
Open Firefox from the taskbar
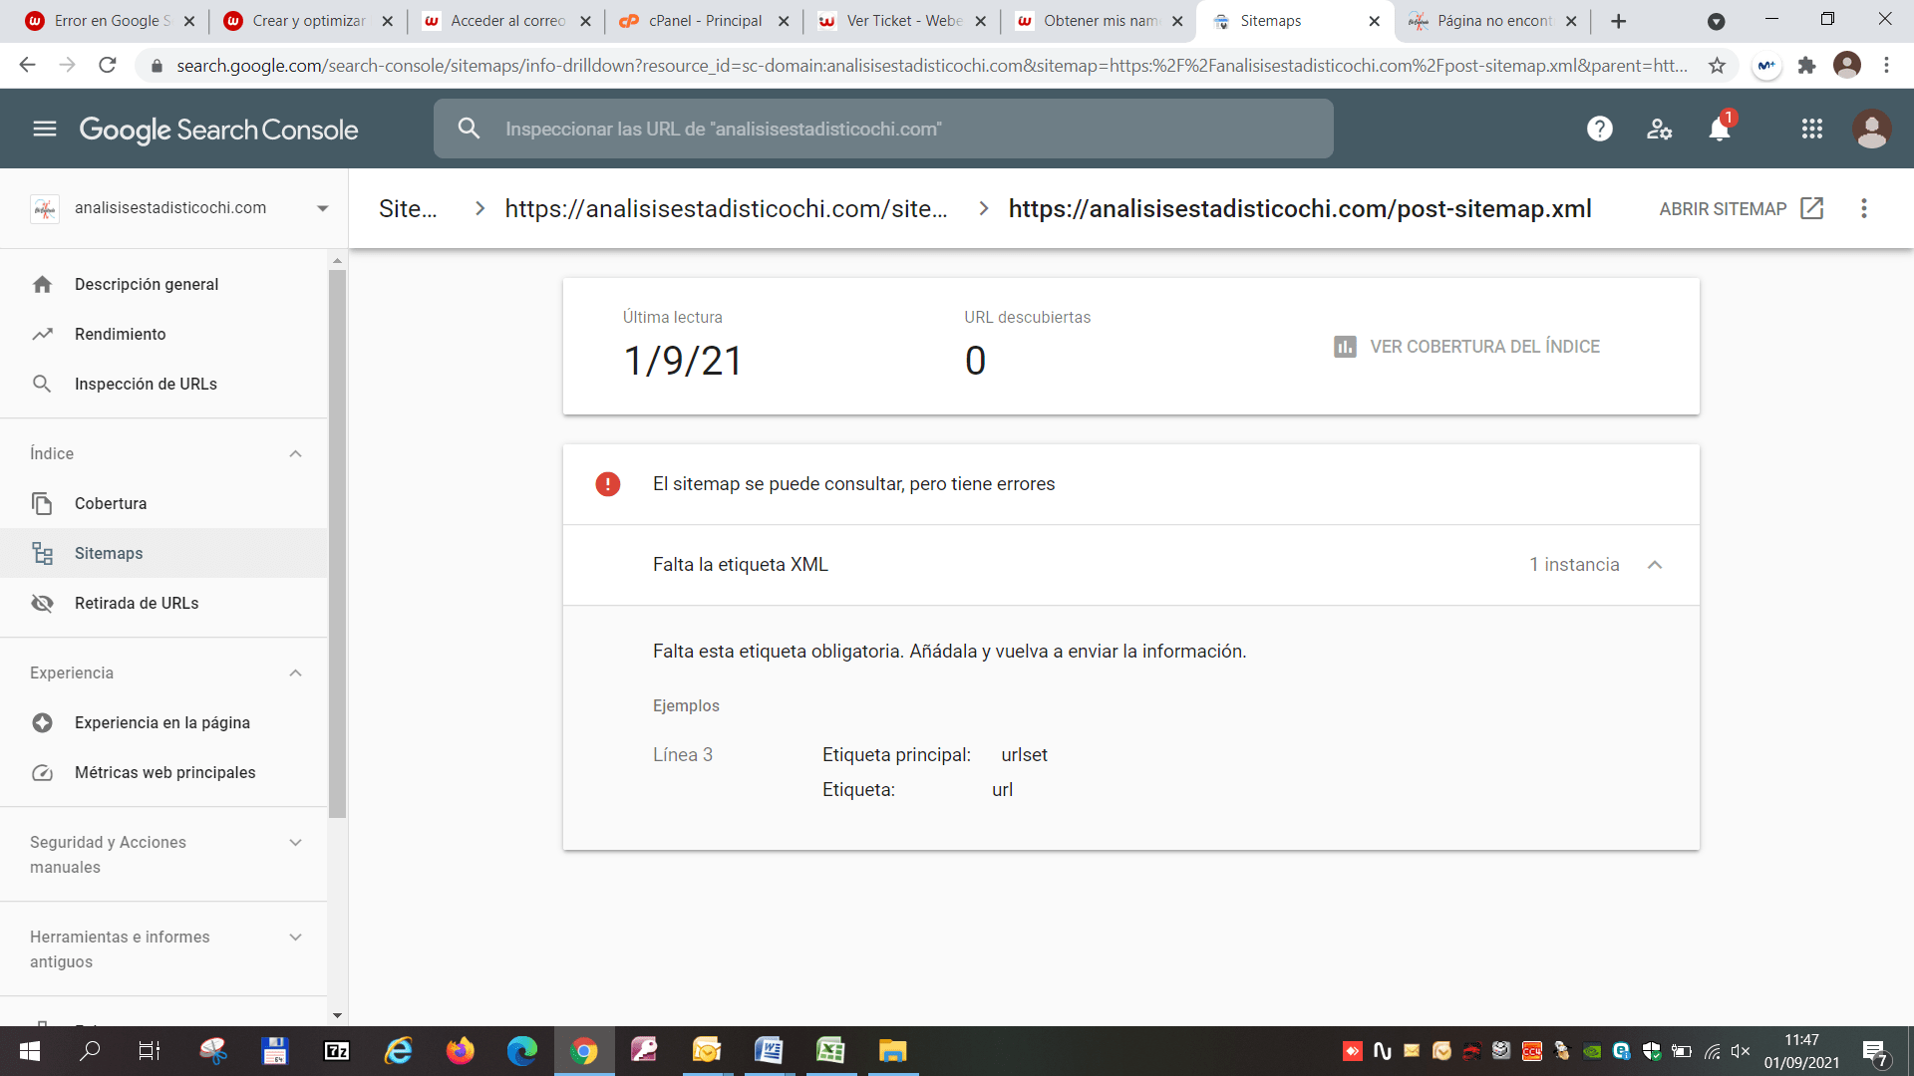coord(461,1051)
